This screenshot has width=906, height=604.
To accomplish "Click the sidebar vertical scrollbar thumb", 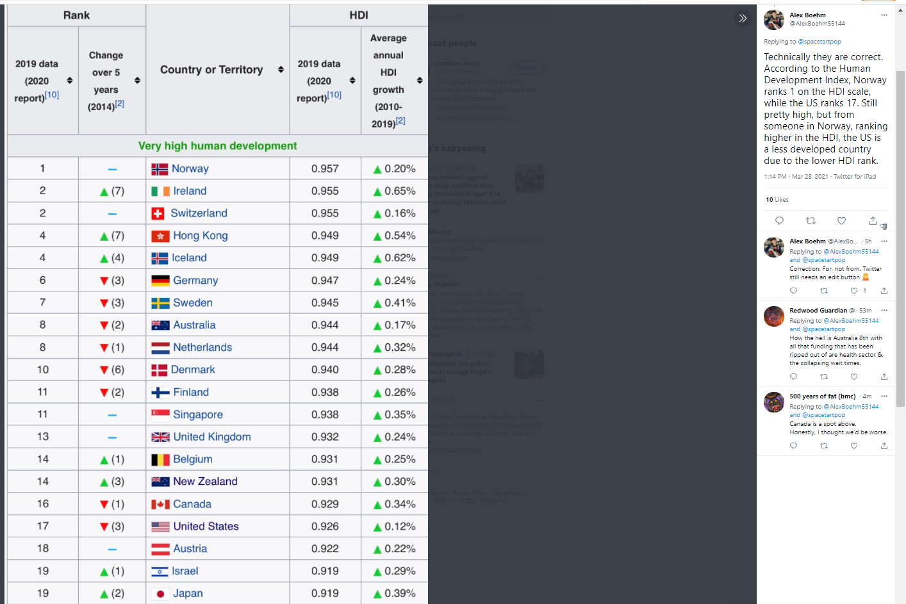I will click(900, 238).
